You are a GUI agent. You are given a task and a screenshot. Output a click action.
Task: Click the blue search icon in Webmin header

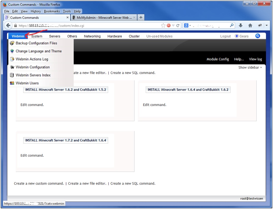257,36
